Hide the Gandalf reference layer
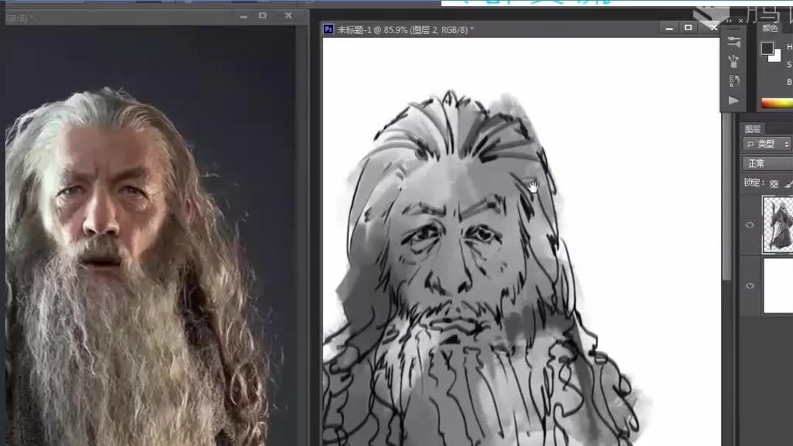 click(748, 224)
